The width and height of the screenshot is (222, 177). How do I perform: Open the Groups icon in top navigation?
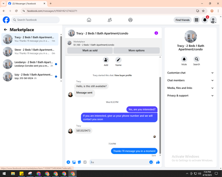point(131,20)
